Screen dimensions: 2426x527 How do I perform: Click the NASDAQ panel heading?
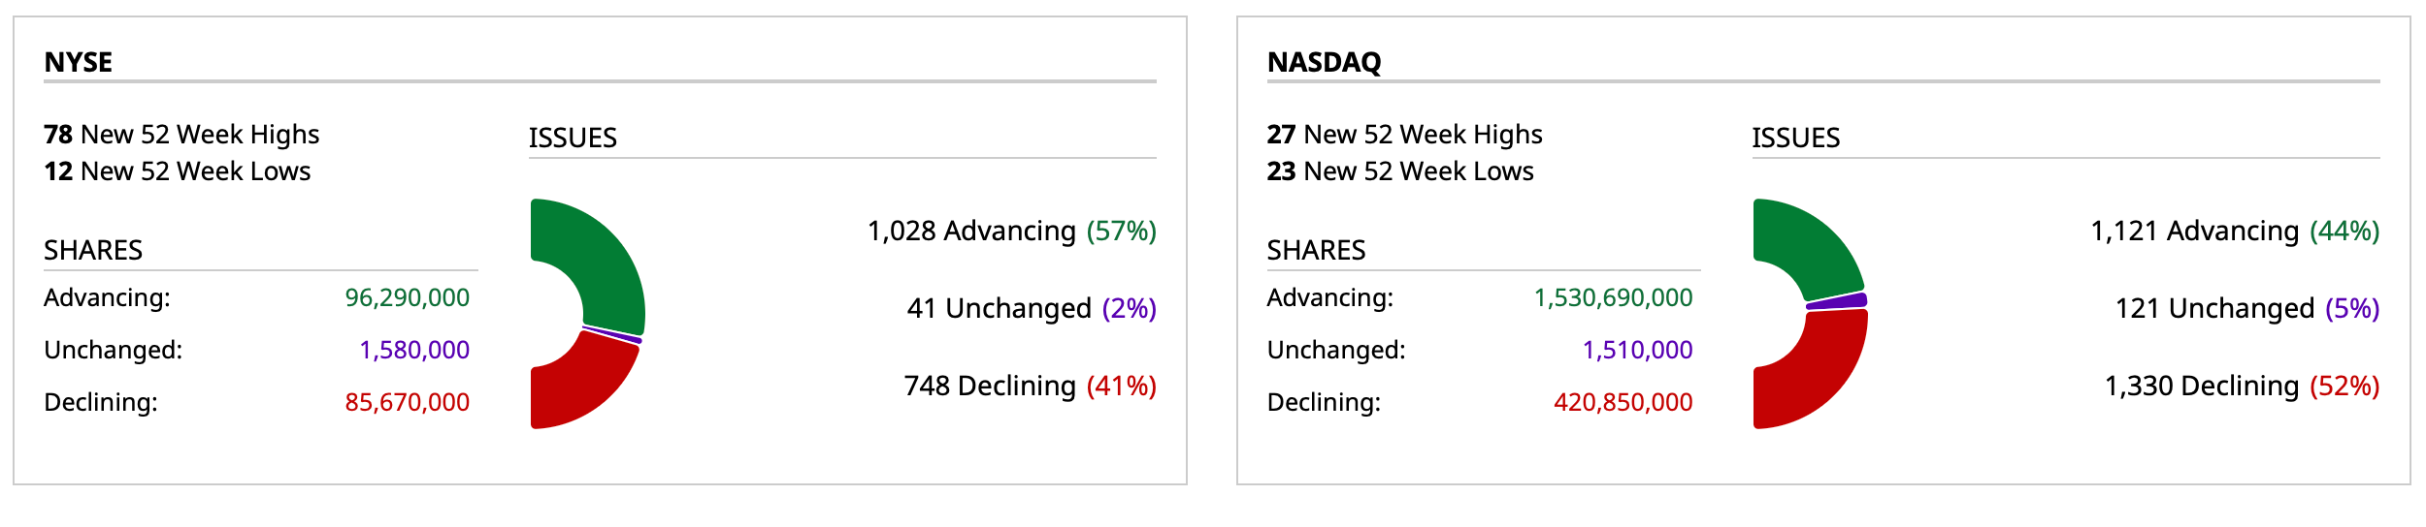click(1324, 63)
